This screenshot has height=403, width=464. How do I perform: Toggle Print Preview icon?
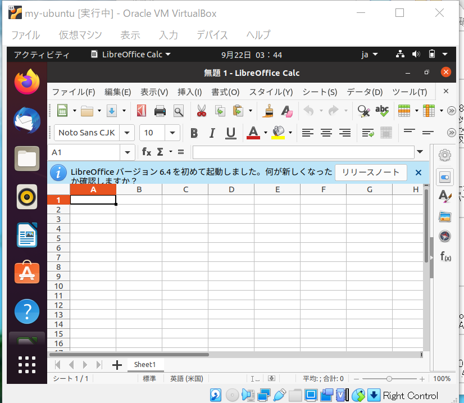click(179, 111)
